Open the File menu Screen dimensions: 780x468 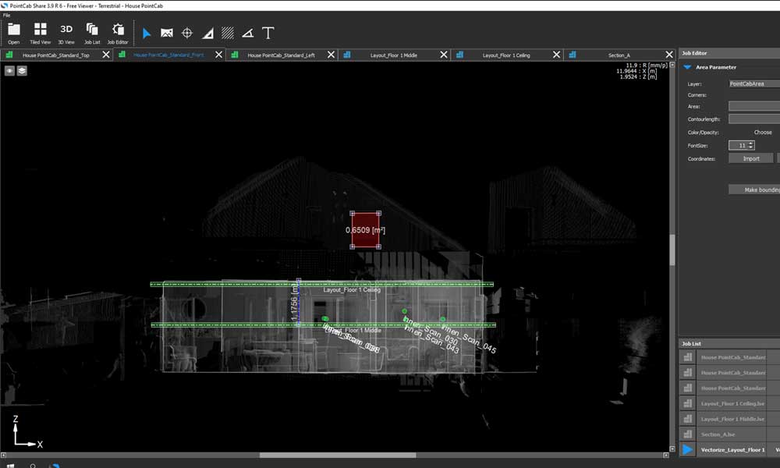[7, 15]
